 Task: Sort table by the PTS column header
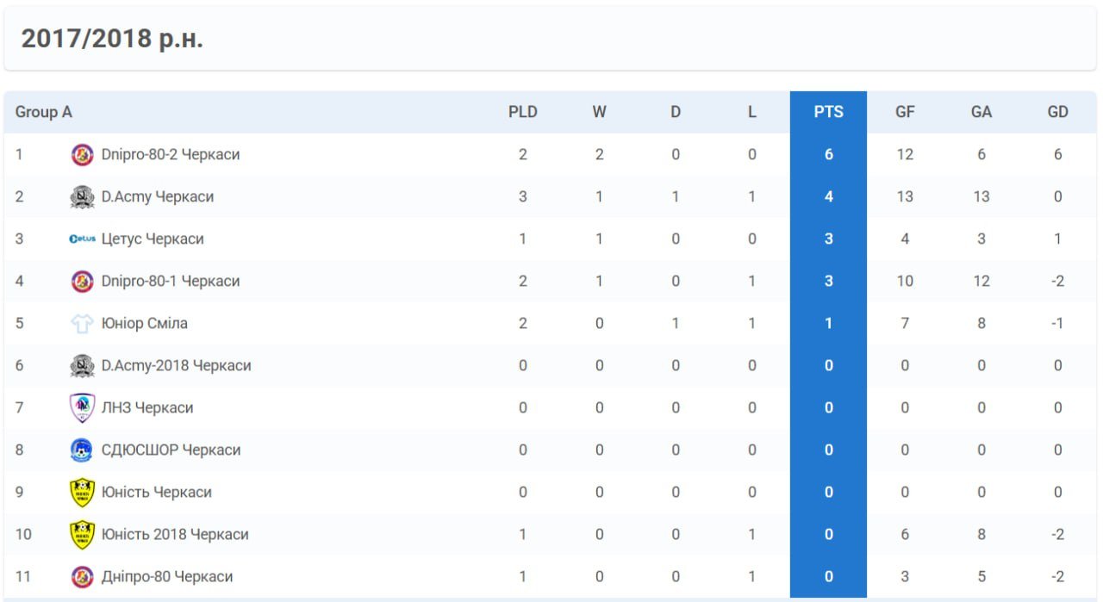click(x=828, y=112)
